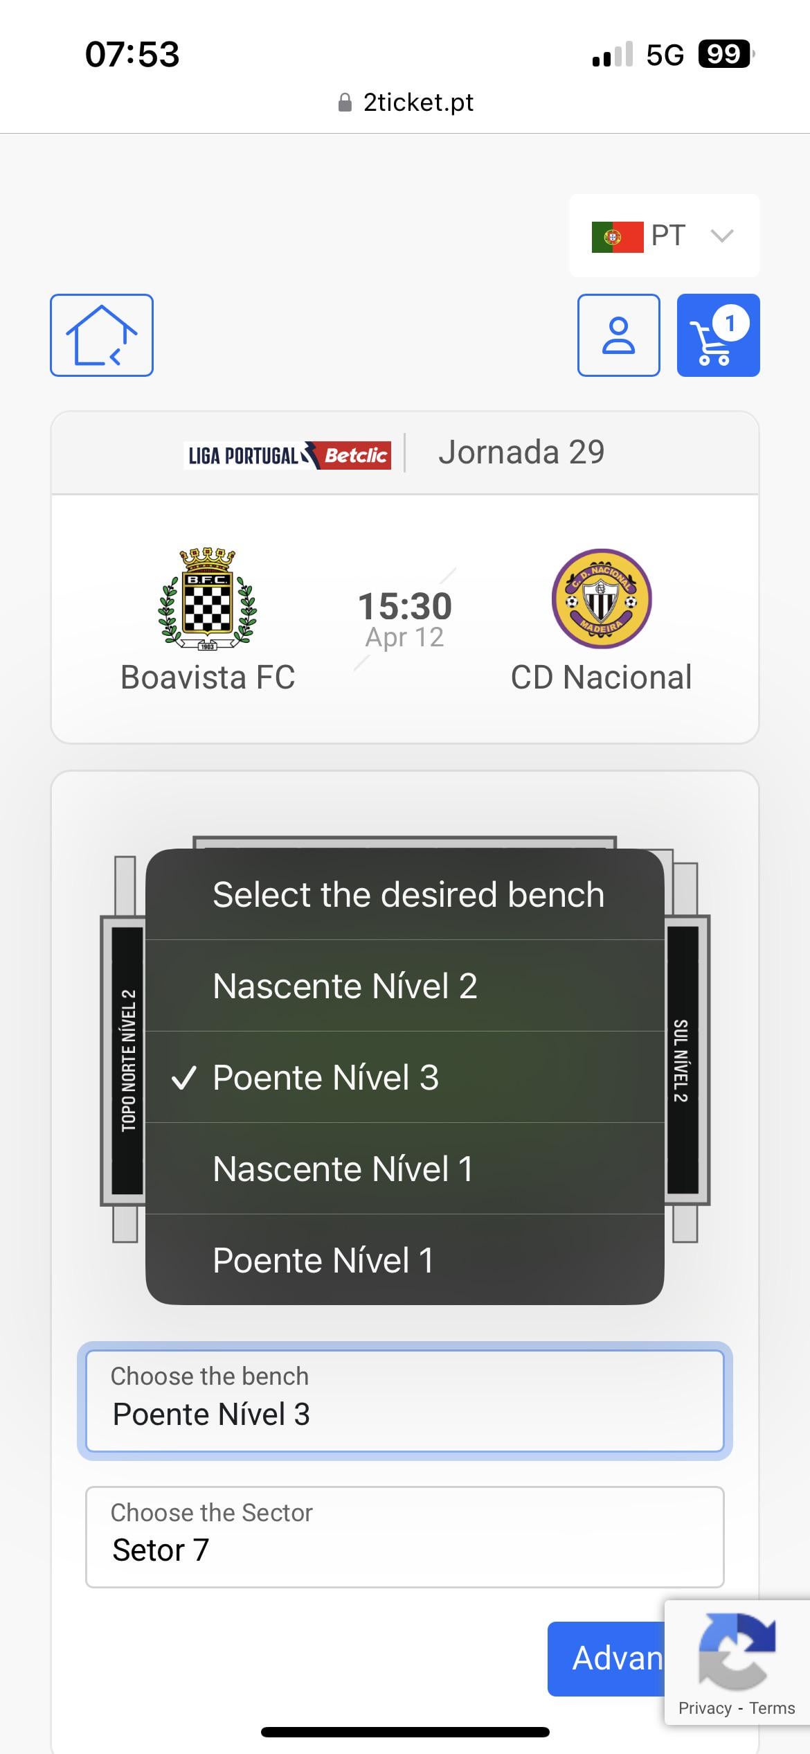Open the shopping cart with 1 item
Viewport: 810px width, 1754px height.
tap(718, 335)
